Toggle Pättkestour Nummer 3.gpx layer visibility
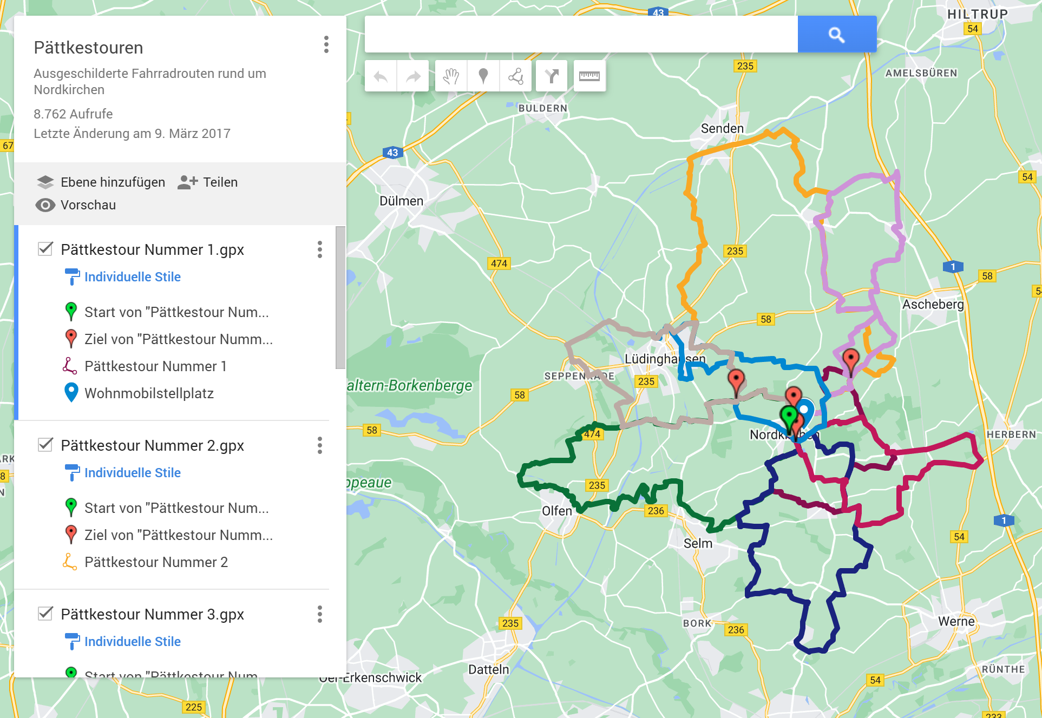This screenshot has width=1042, height=718. click(45, 614)
